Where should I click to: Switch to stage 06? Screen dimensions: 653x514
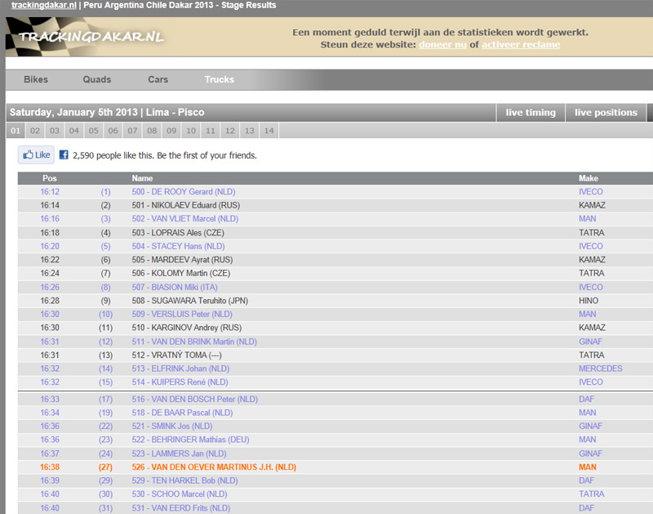[113, 131]
